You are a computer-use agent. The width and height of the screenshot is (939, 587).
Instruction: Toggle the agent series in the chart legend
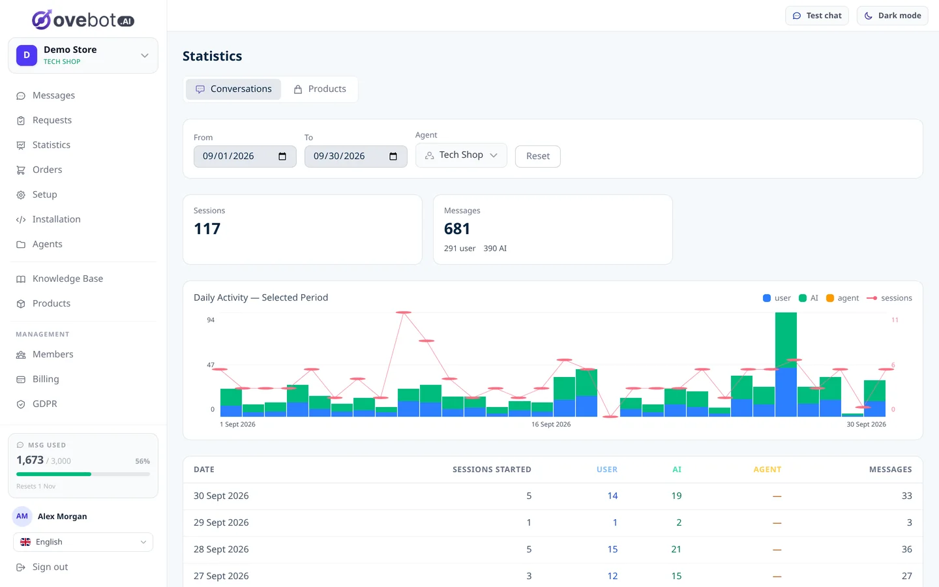click(x=842, y=298)
